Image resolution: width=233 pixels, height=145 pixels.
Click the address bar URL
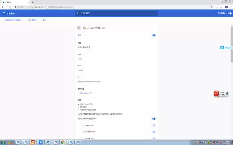50,7
